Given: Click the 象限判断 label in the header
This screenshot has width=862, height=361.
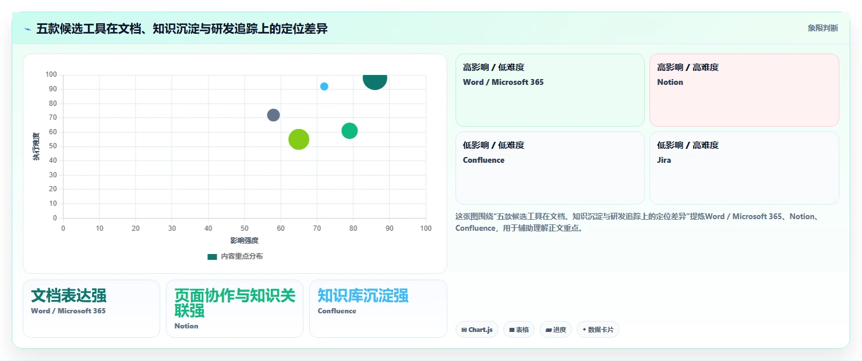Looking at the screenshot, I should (x=823, y=28).
